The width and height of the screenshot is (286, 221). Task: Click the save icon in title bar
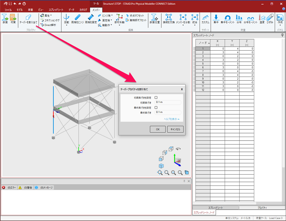click(x=10, y=4)
